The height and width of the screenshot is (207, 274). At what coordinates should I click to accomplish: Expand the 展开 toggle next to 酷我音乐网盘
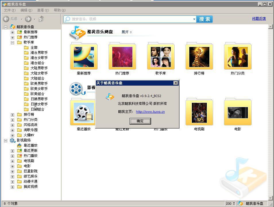tap(126, 32)
